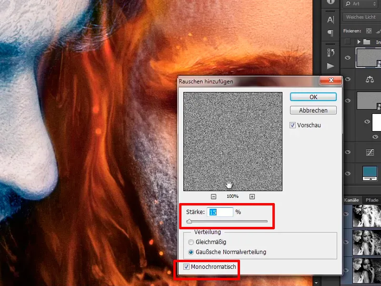381x286 pixels.
Task: Select the lowest visible channel thumbnail
Action: tap(367, 270)
